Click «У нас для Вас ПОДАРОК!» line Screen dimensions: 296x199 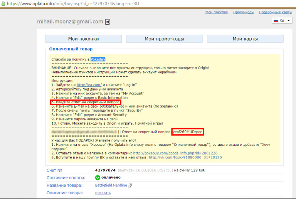pos(94,140)
